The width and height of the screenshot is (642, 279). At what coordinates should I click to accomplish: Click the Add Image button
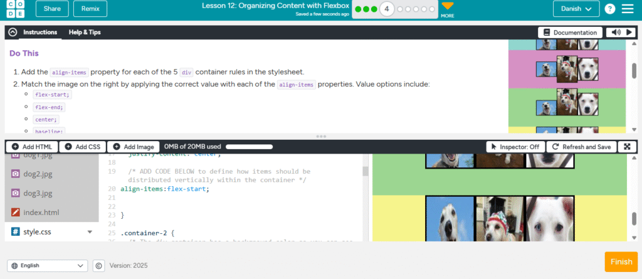134,147
